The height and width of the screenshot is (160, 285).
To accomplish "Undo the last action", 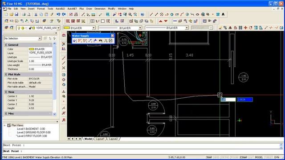I will click(58, 15).
